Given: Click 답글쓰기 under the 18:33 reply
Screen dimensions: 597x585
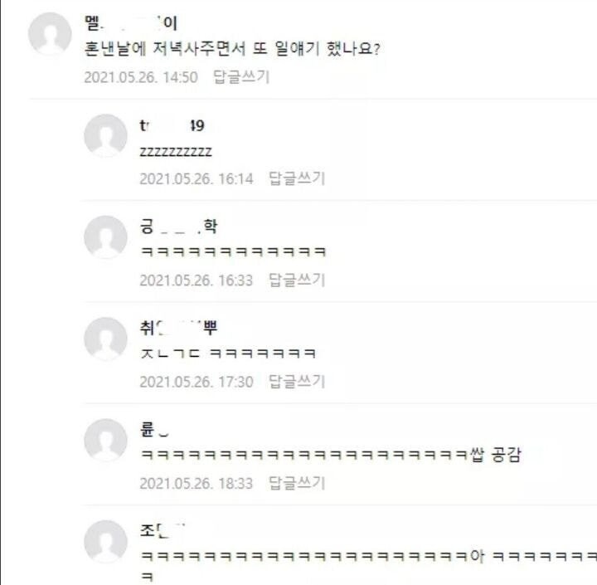Looking at the screenshot, I should [297, 483].
